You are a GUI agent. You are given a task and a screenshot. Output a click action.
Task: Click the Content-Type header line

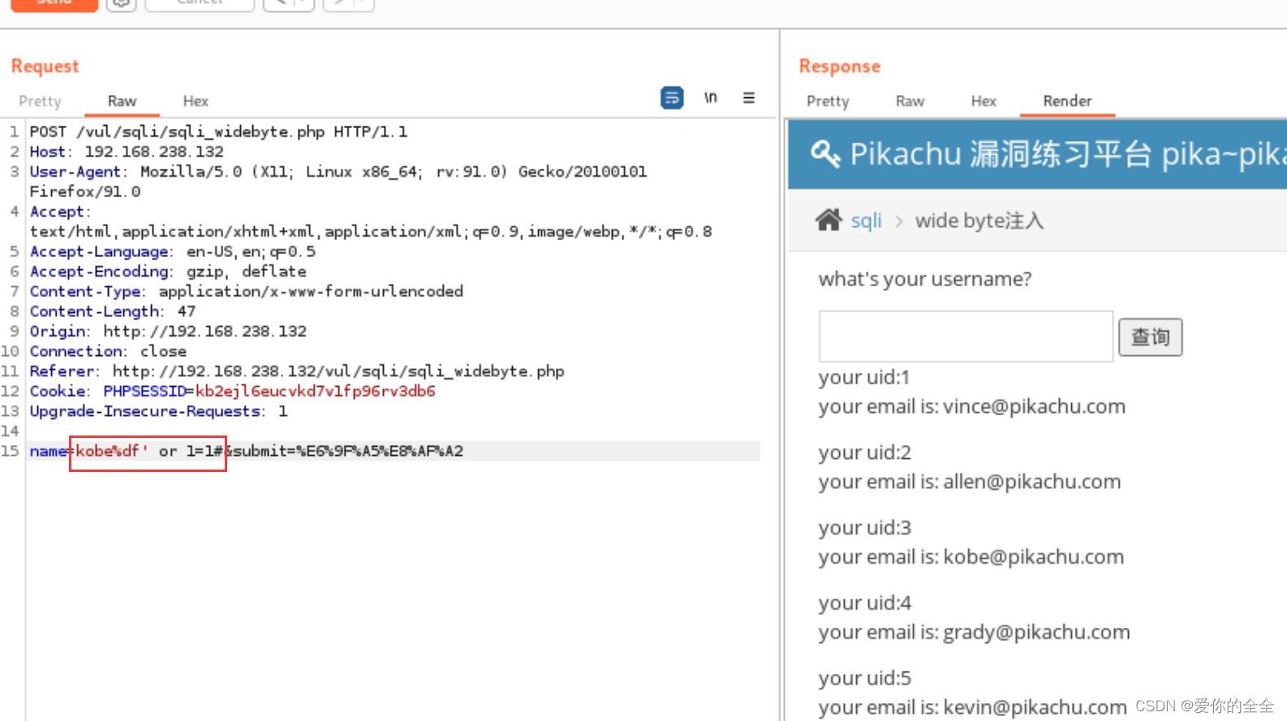tap(247, 291)
